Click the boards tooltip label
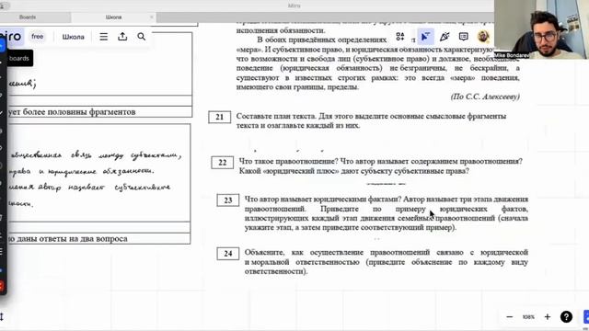 tap(18, 58)
